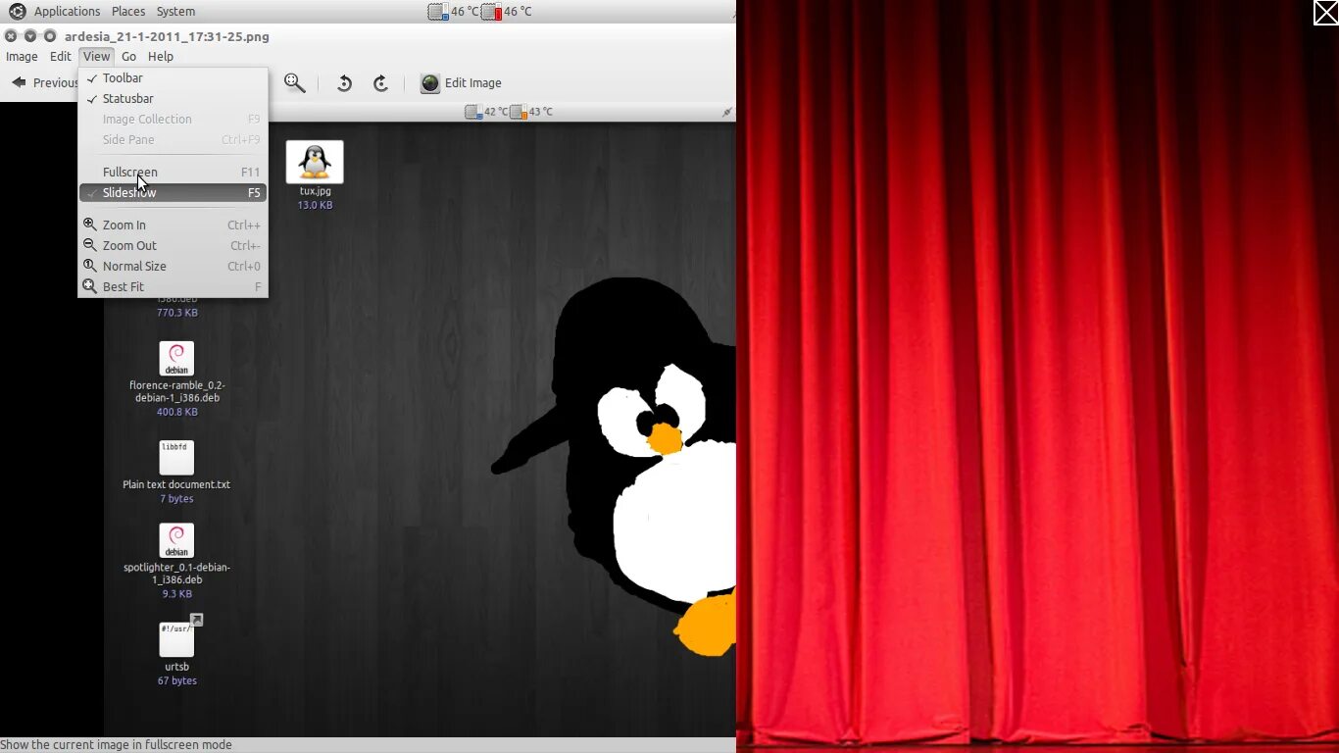Choose Best Fit in the View menu
Viewport: 1339px width, 753px height.
point(173,287)
